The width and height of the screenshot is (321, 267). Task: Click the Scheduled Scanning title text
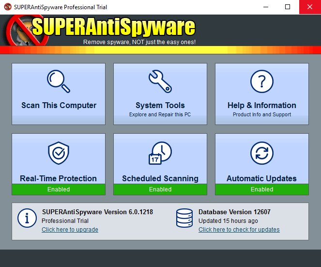tap(160, 178)
